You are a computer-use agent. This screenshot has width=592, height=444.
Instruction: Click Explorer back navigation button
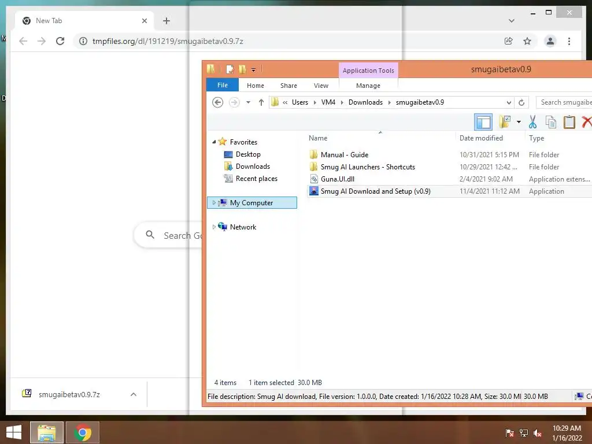(x=217, y=102)
